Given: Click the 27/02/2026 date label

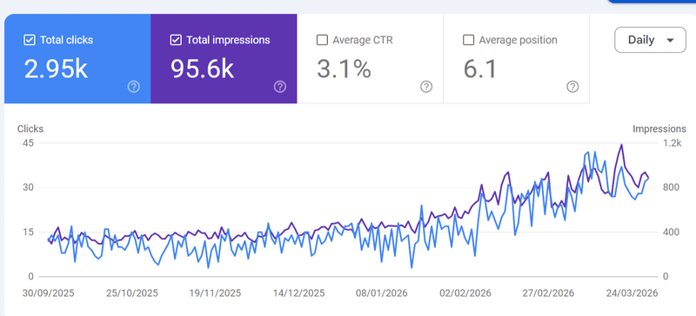Looking at the screenshot, I should (548, 293).
